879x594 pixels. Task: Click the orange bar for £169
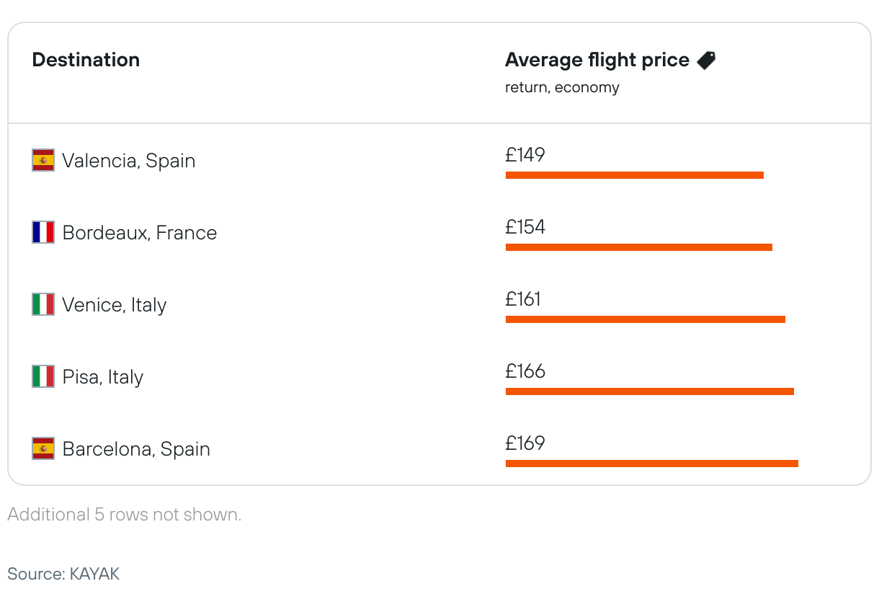point(651,464)
